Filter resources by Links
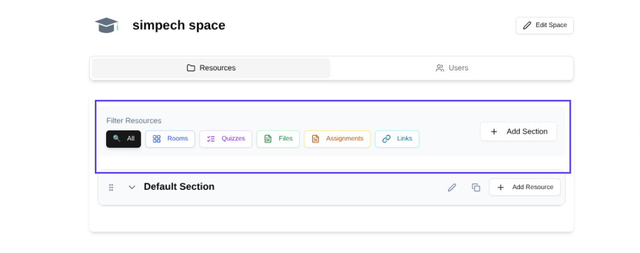Screen dimensions: 640x253 [397, 139]
